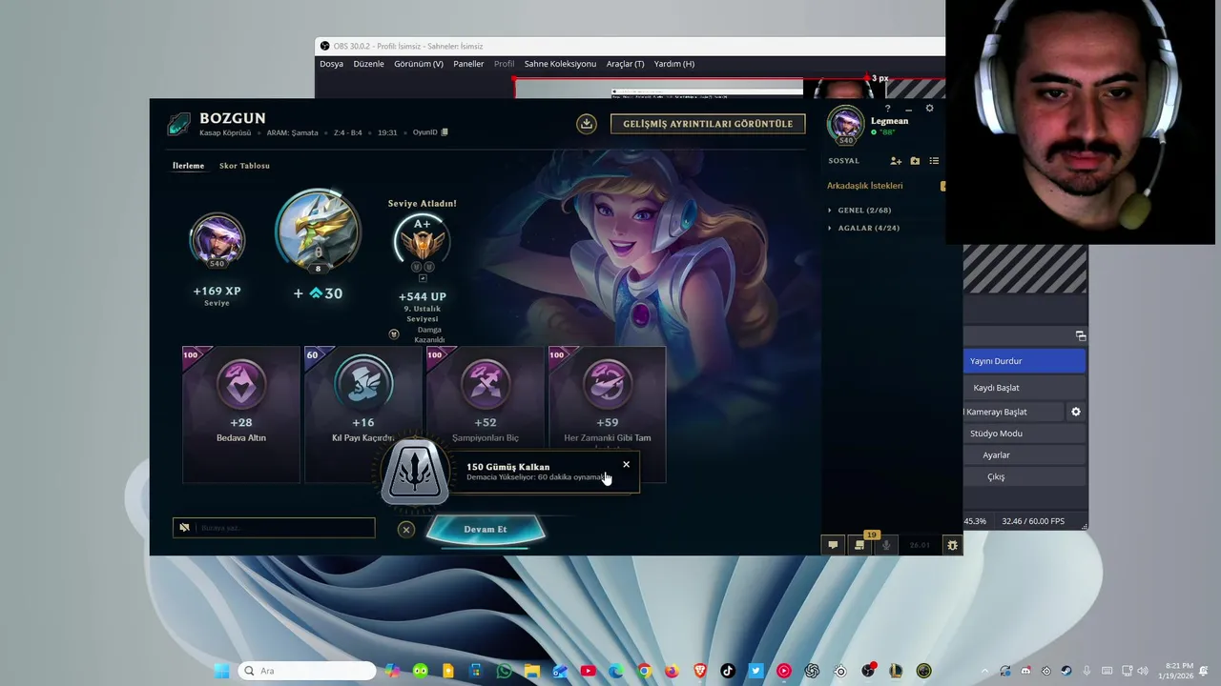Image resolution: width=1221 pixels, height=686 pixels.
Task: Select the İlerleme tab
Action: [x=188, y=166]
